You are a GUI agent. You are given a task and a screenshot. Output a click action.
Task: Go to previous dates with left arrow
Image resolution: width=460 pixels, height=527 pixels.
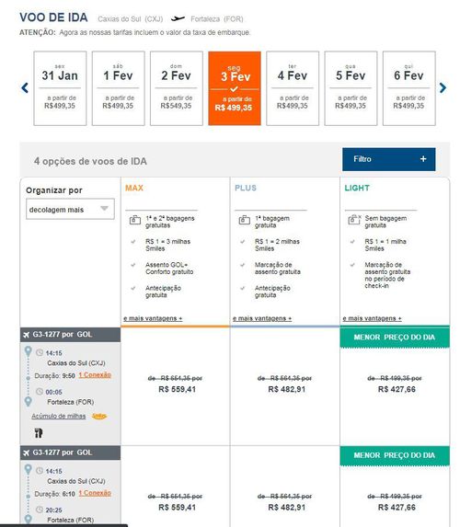[x=25, y=88]
